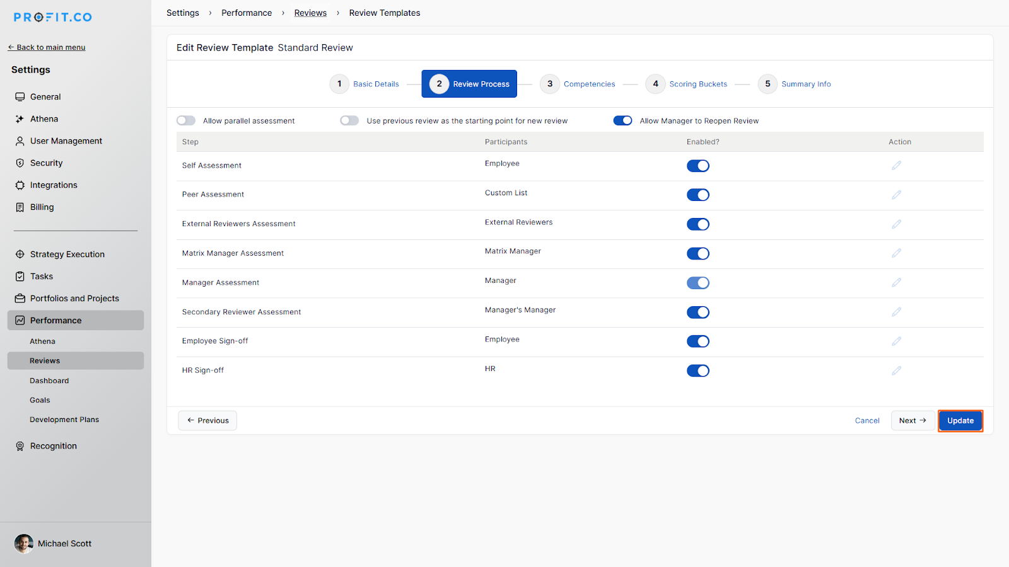The height and width of the screenshot is (567, 1009).
Task: Open Reviews breadcrumb link
Action: click(310, 13)
